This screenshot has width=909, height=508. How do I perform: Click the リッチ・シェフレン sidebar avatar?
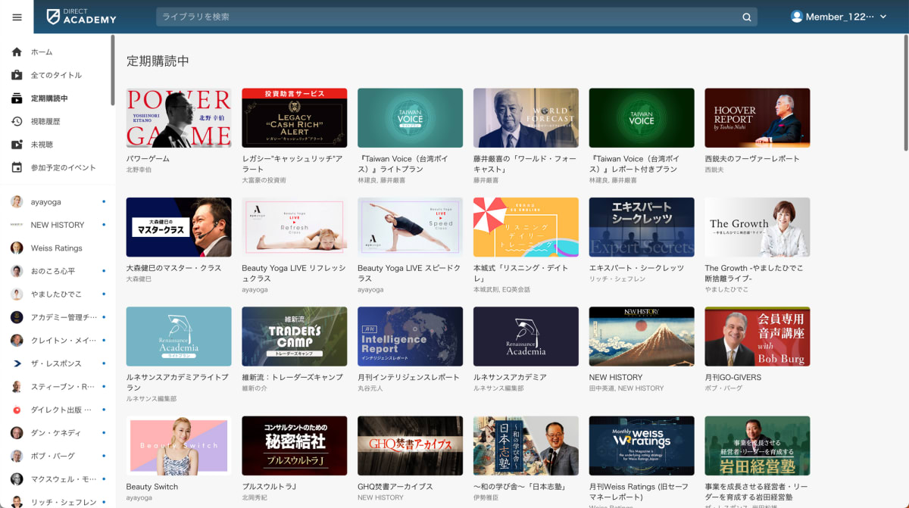pyautogui.click(x=17, y=502)
